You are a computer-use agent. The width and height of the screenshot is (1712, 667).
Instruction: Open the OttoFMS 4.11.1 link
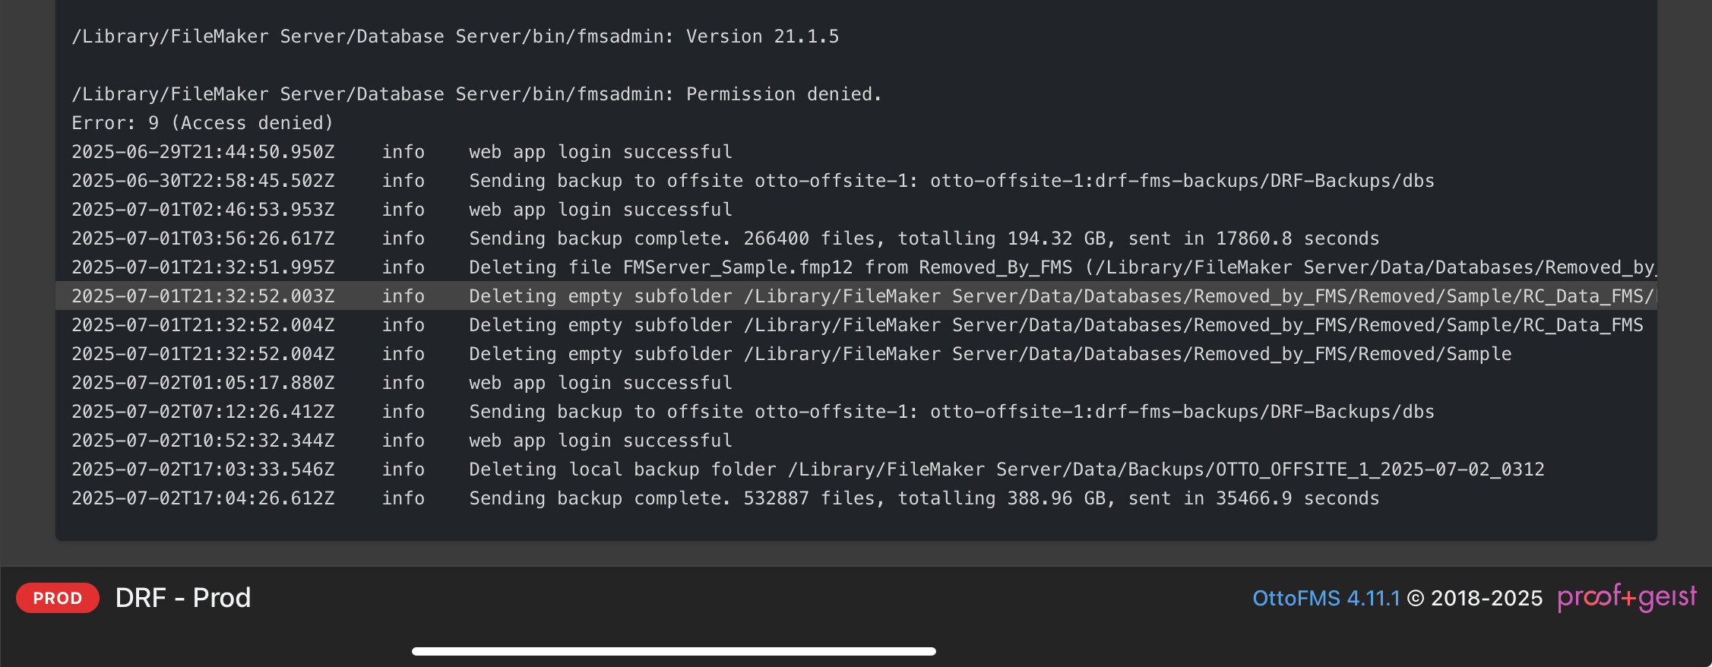pyautogui.click(x=1326, y=599)
